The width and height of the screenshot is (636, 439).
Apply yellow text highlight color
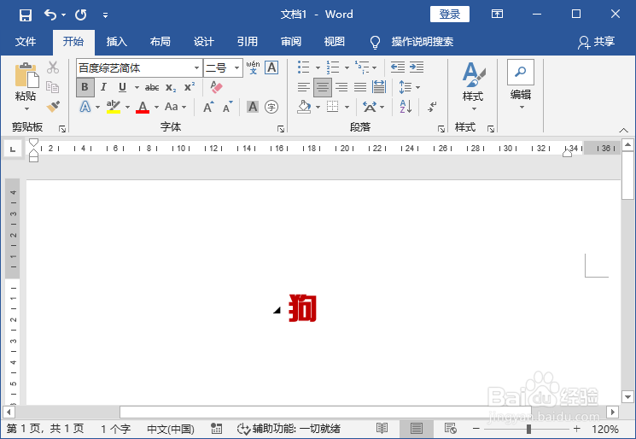pyautogui.click(x=114, y=107)
